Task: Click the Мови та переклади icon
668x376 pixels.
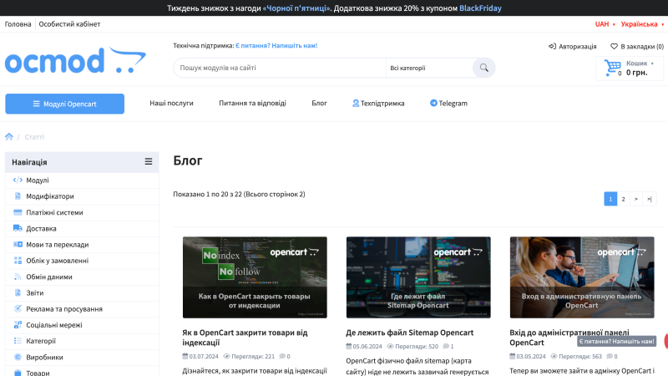Action: point(18,245)
